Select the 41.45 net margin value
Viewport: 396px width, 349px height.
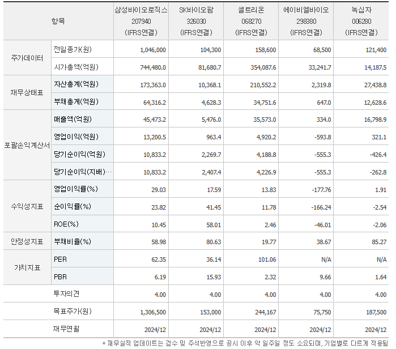[214, 207]
